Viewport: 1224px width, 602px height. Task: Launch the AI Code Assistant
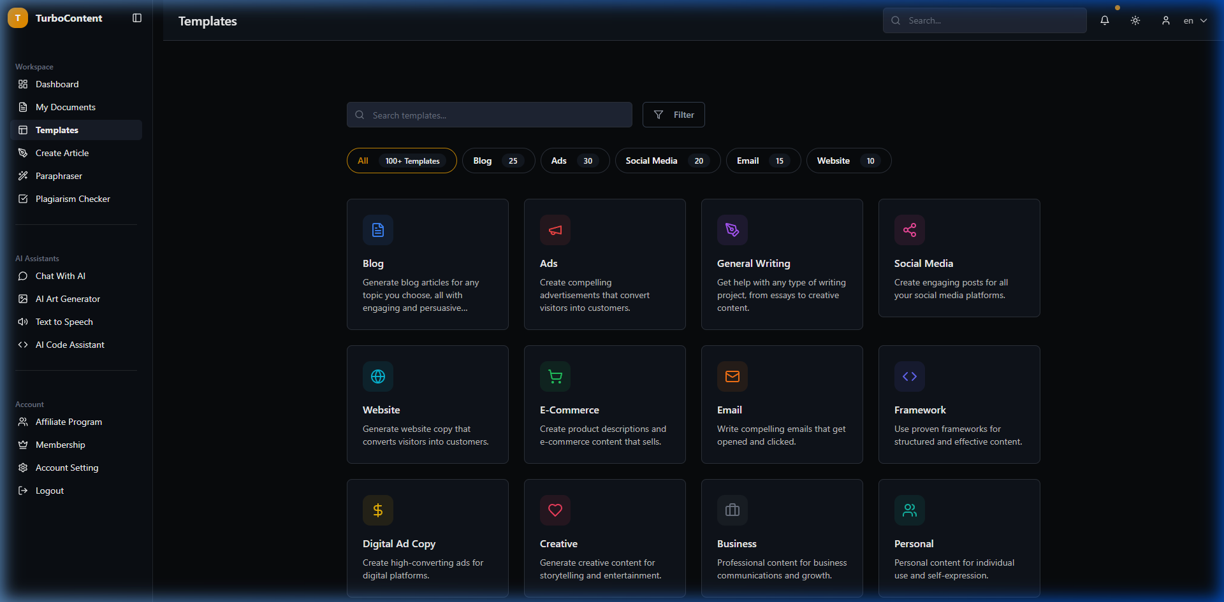pyautogui.click(x=69, y=345)
